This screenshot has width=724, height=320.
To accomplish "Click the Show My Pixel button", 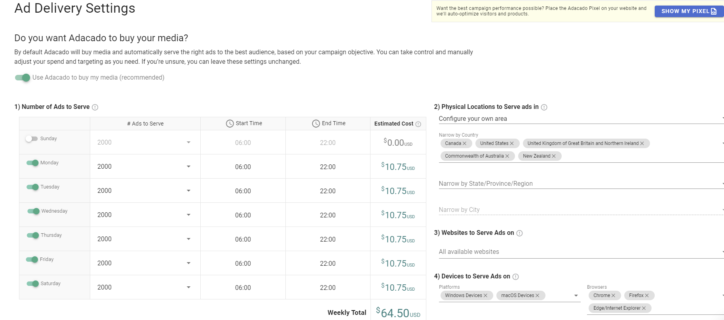I will click(688, 11).
